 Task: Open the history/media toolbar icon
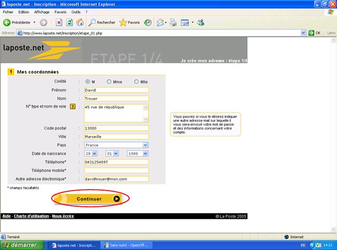tap(148, 22)
